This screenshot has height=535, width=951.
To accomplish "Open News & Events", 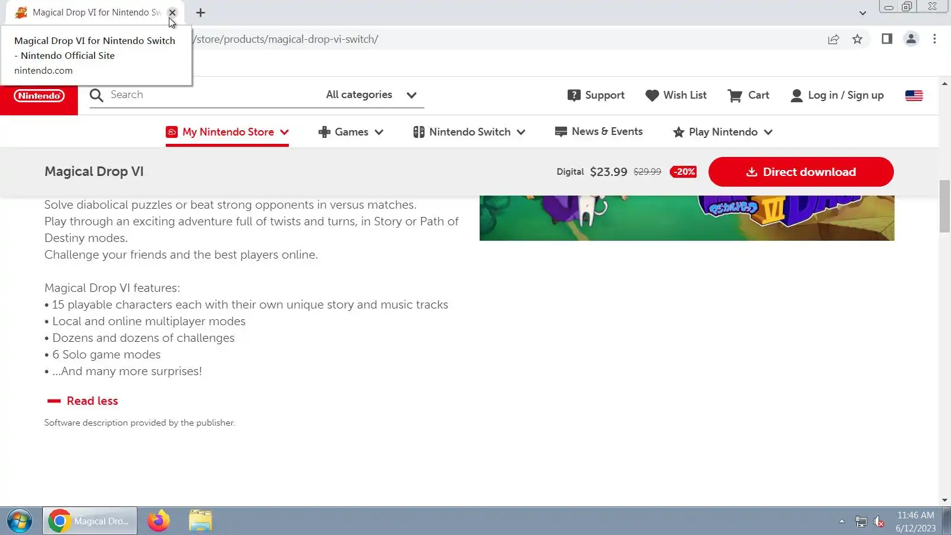I will coord(599,131).
